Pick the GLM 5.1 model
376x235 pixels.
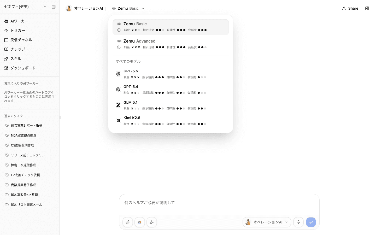(171, 105)
